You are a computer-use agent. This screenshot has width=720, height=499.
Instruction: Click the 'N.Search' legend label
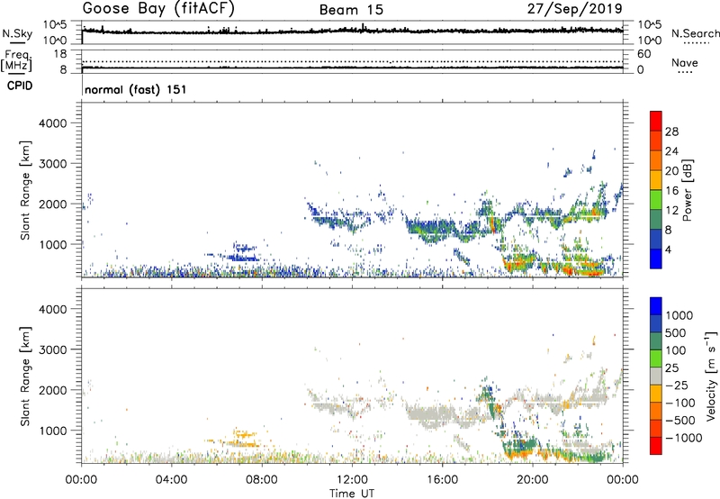pos(695,33)
